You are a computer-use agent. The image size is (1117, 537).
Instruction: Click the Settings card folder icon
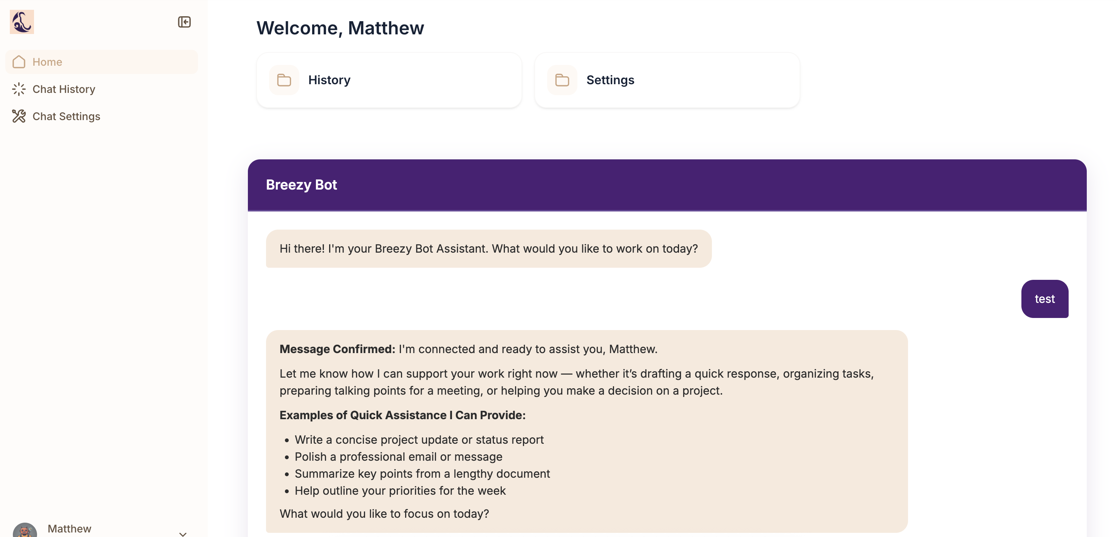point(562,80)
